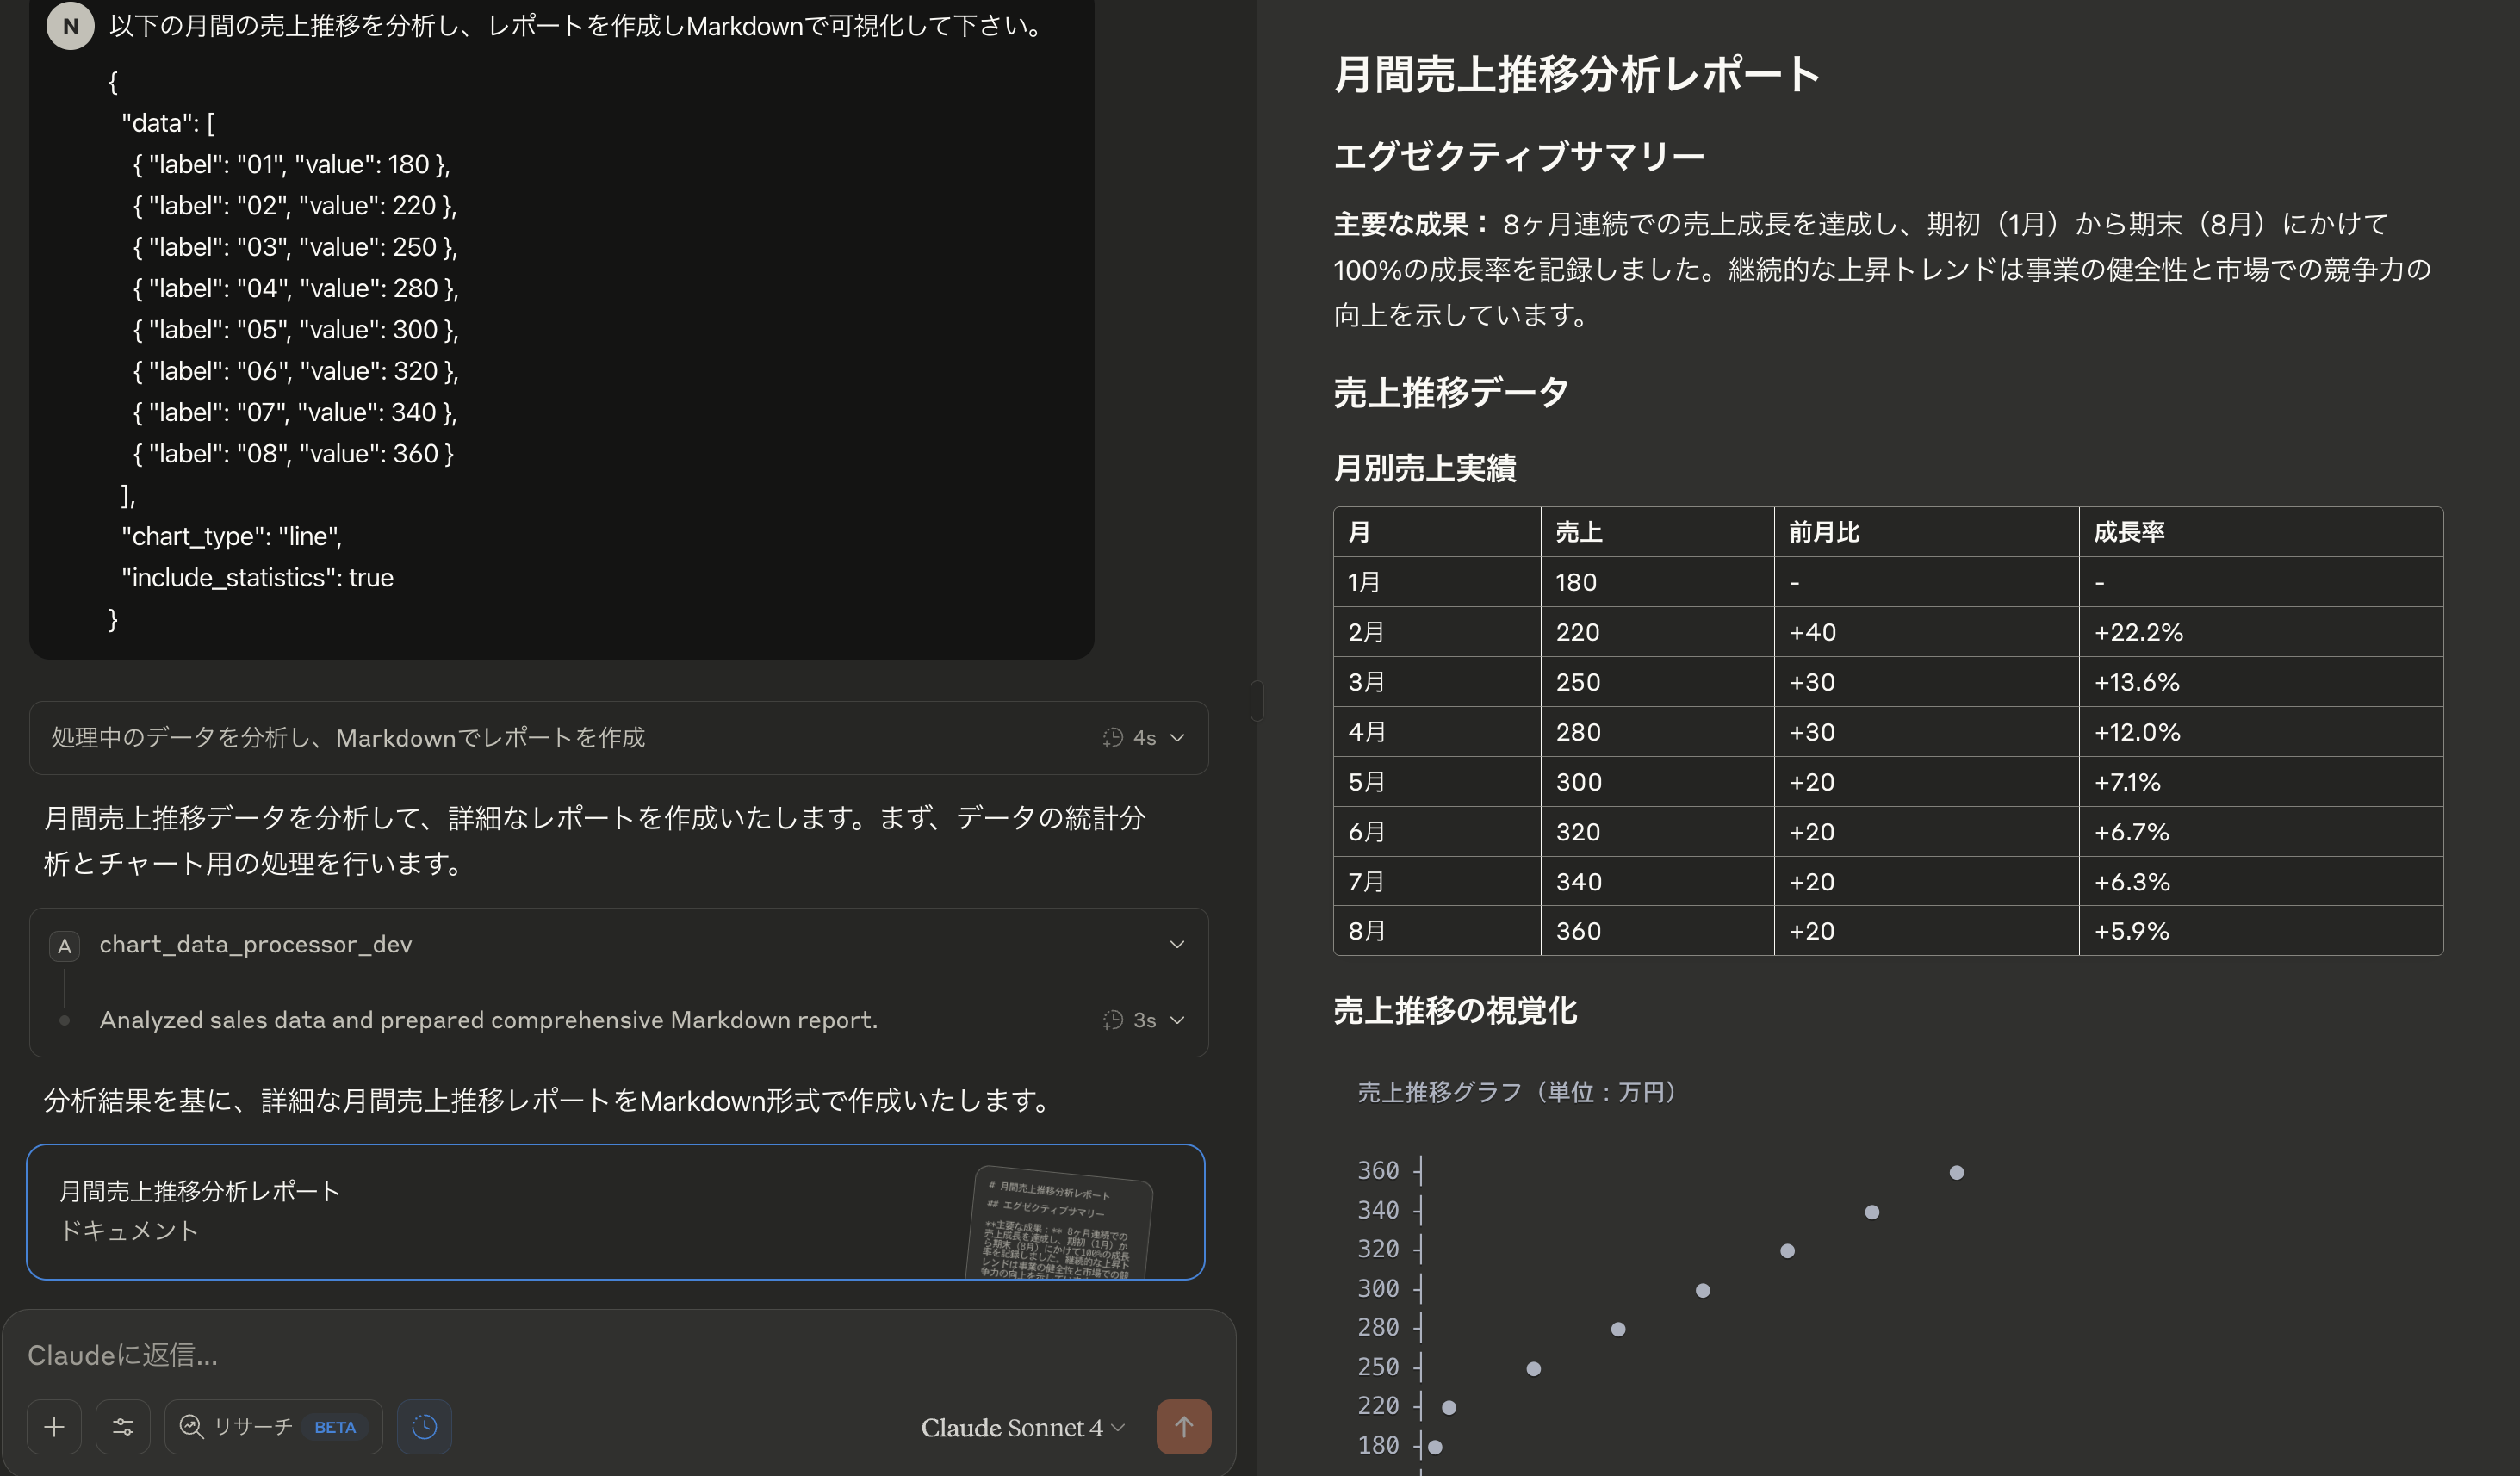Open the tools settings sliders icon

point(122,1427)
